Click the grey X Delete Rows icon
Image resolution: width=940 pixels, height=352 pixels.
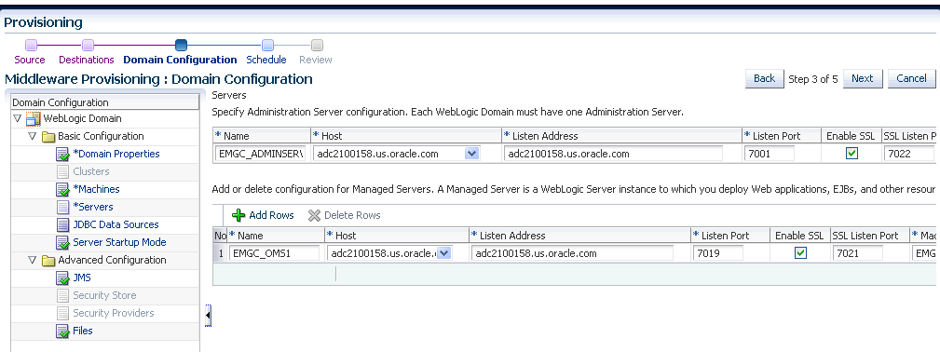point(314,215)
